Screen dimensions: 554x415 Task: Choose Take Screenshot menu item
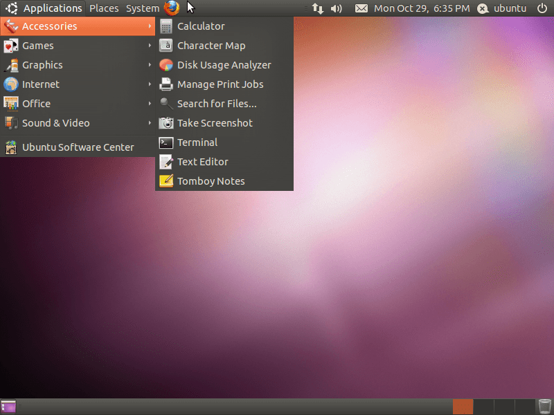[x=224, y=123]
